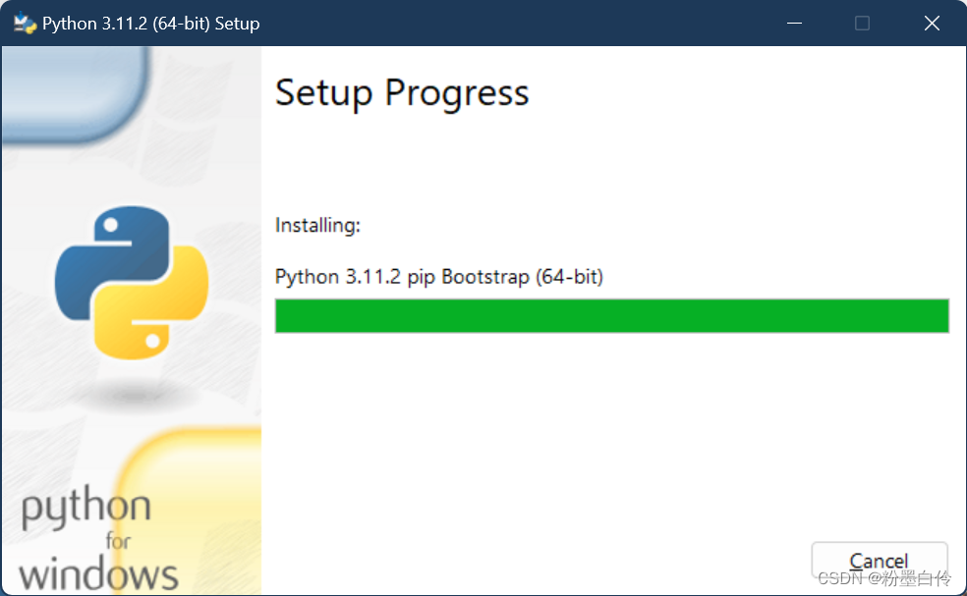The image size is (967, 596).
Task: Click the "Installing:" label
Action: 317,226
